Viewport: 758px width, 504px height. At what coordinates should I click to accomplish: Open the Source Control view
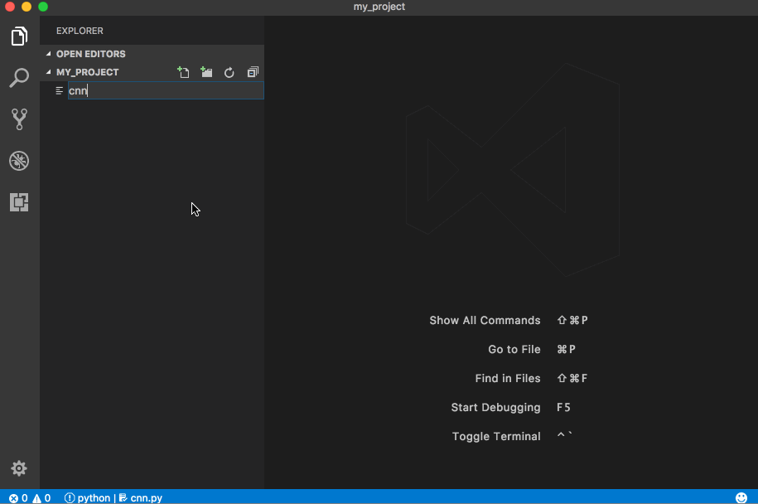(x=19, y=119)
